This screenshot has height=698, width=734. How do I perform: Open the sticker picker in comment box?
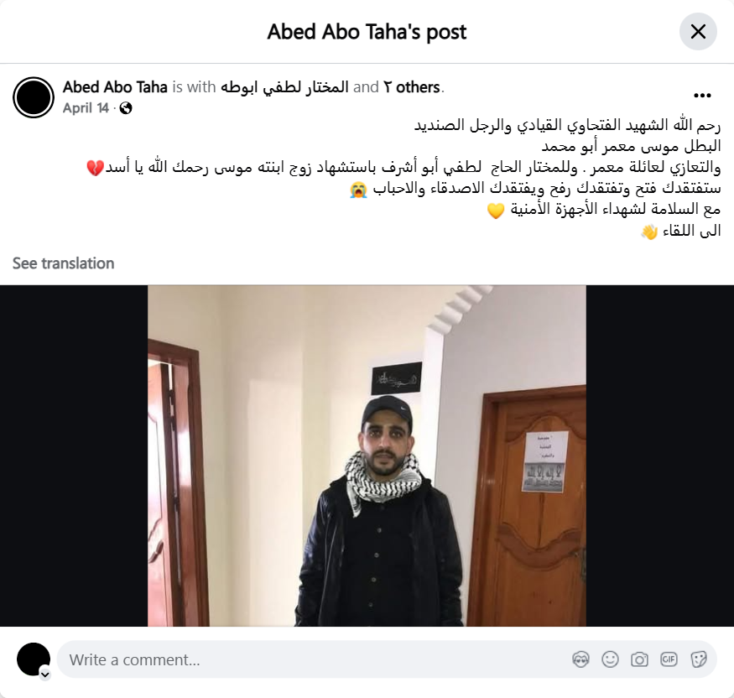tap(698, 659)
